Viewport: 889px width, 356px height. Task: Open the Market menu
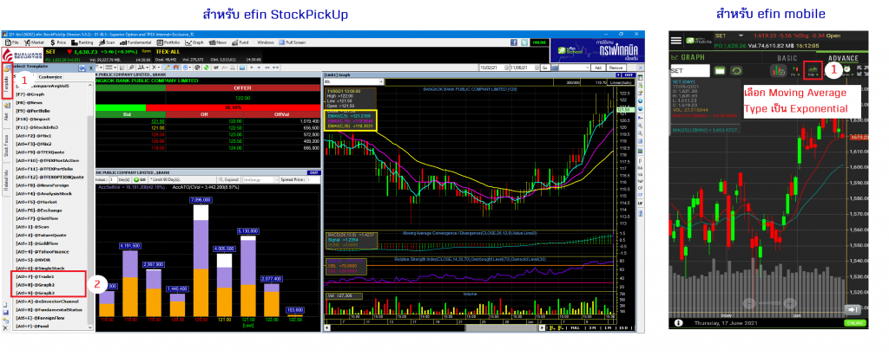pos(34,42)
